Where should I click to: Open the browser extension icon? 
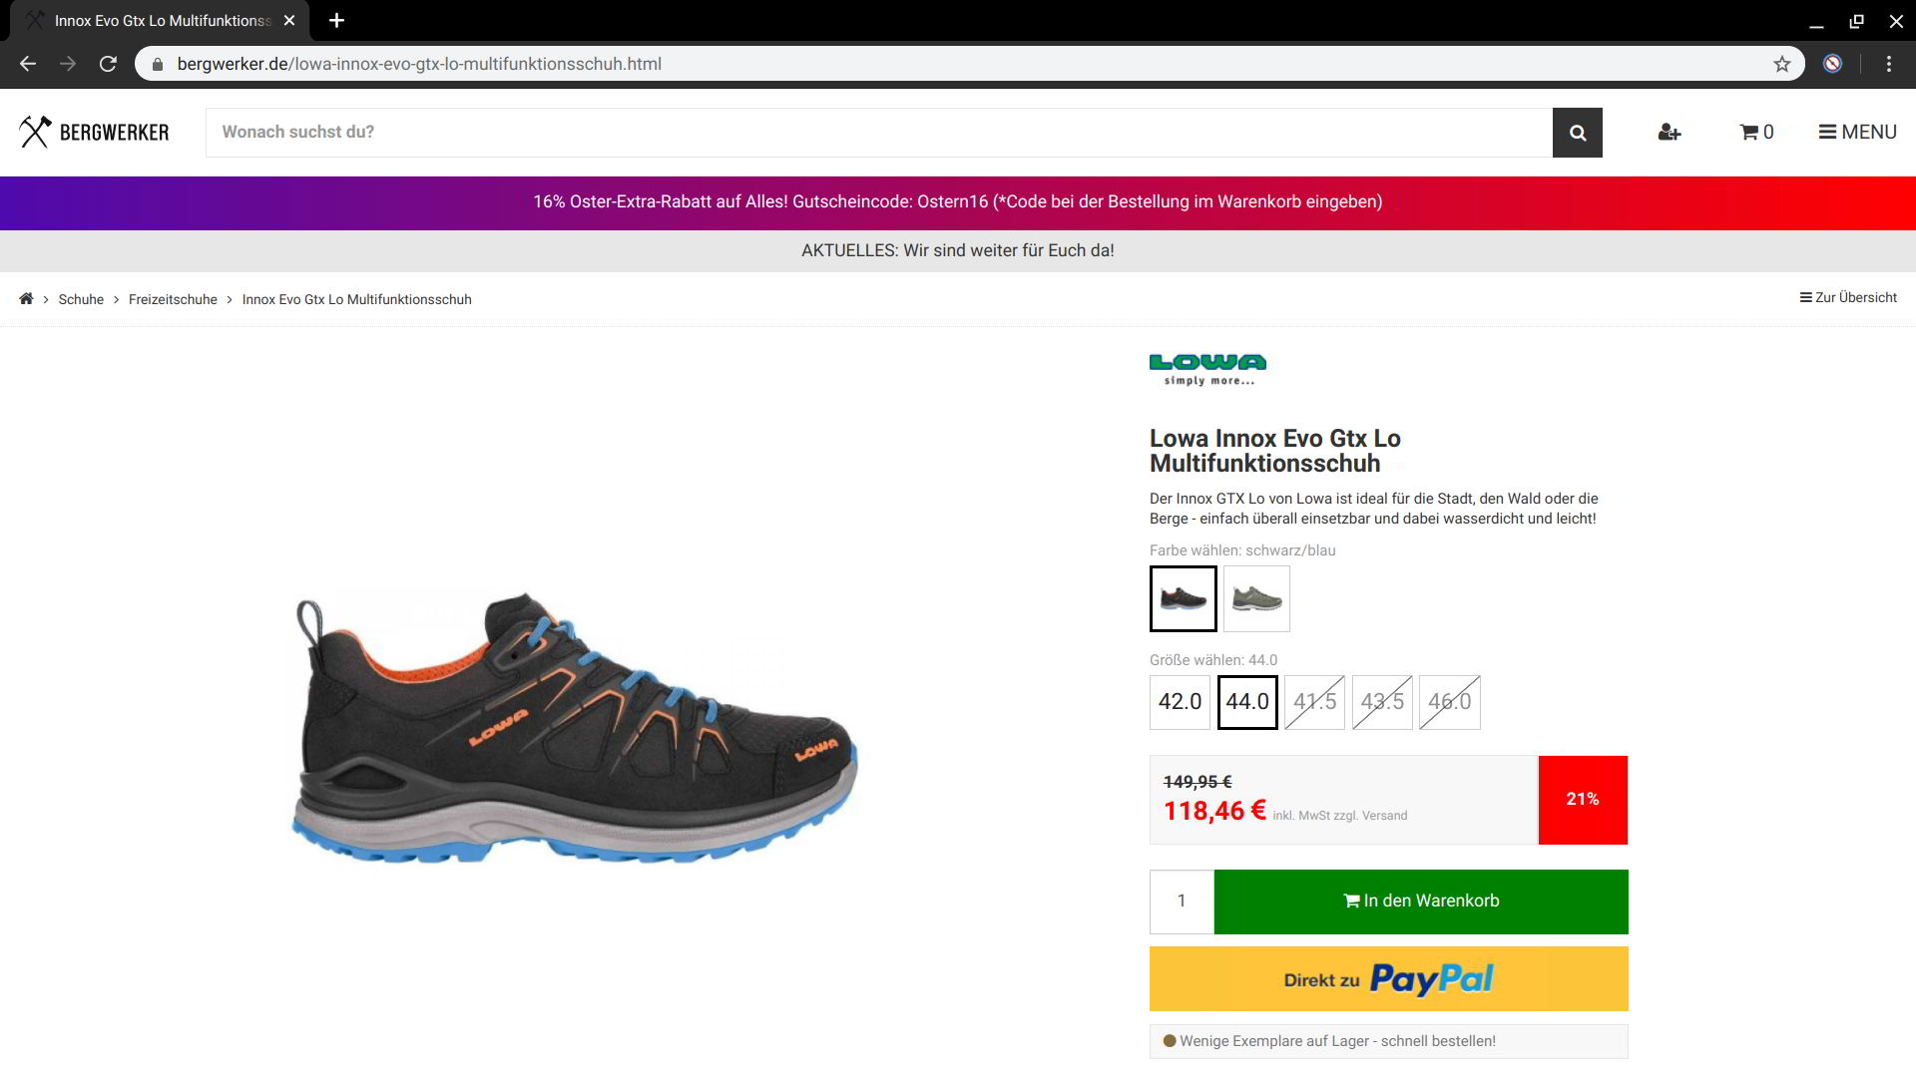tap(1832, 64)
